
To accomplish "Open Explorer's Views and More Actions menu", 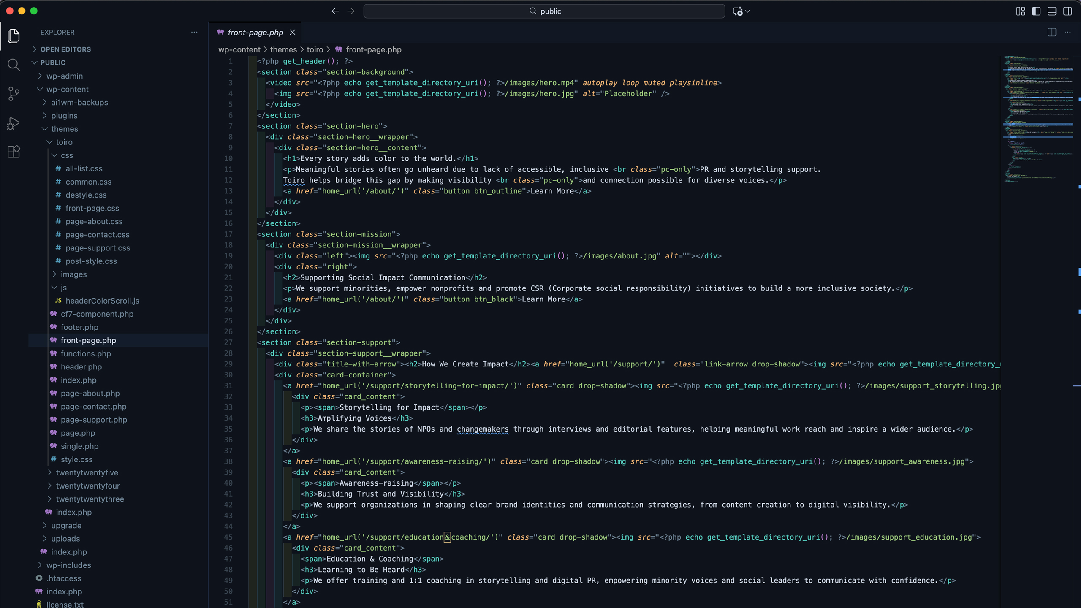I will click(194, 32).
